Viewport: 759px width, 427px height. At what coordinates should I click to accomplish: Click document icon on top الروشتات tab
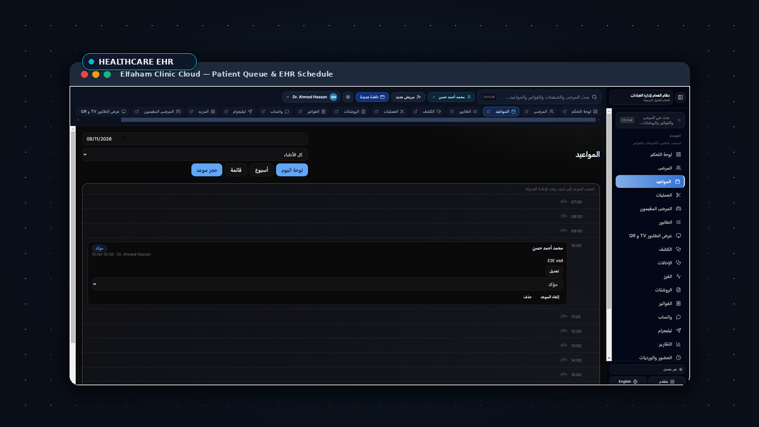click(x=363, y=111)
